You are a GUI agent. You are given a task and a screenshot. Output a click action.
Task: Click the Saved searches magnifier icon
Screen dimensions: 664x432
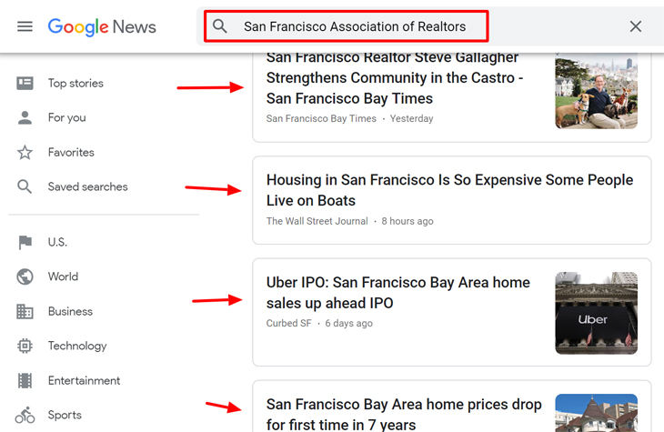[25, 186]
